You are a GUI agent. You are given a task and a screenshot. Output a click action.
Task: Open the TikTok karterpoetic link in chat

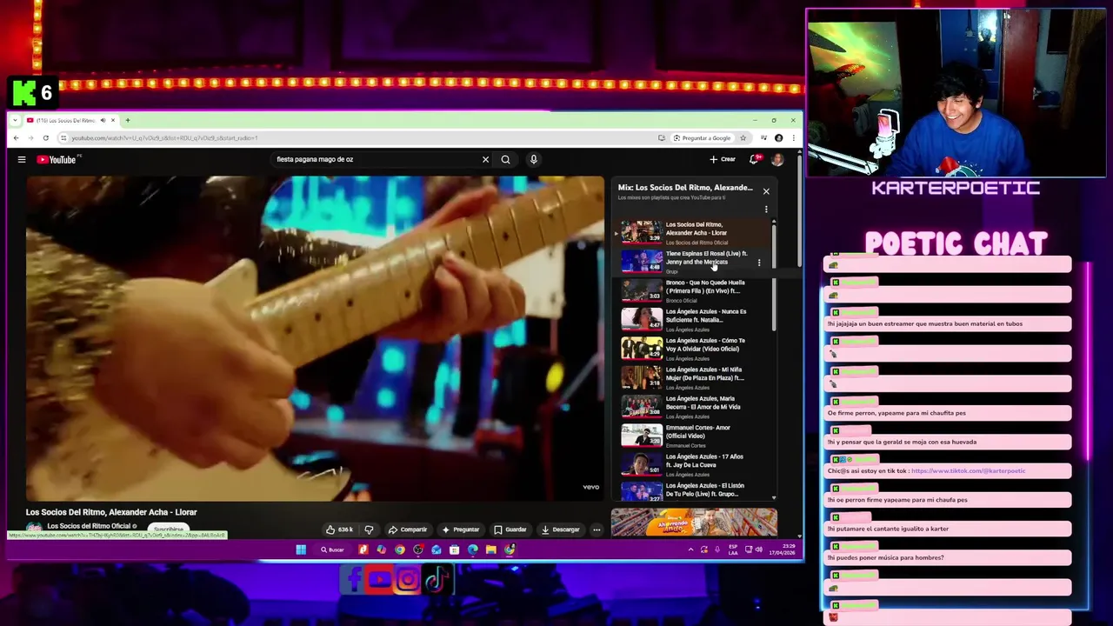(969, 470)
